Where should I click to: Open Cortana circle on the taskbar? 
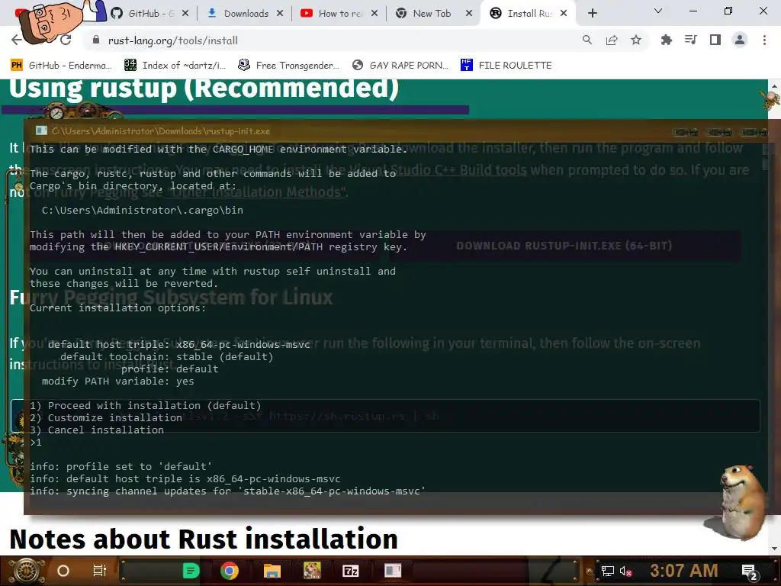point(63,571)
